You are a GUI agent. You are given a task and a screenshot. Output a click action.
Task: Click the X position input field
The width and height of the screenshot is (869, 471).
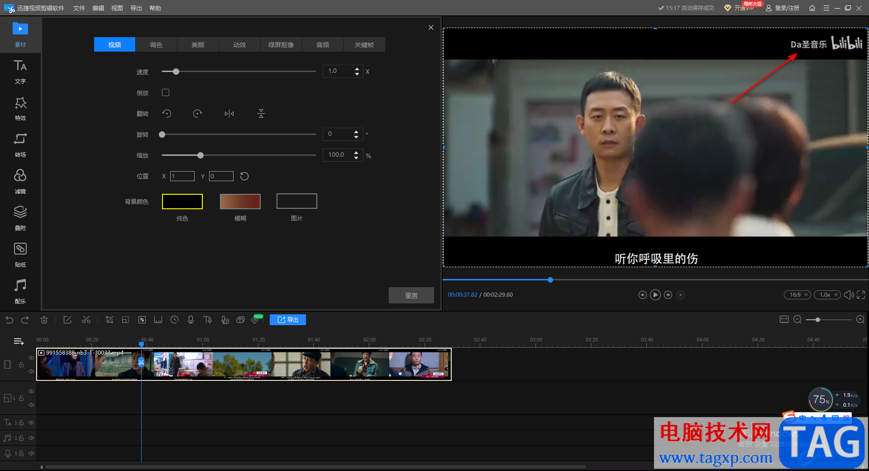[182, 176]
